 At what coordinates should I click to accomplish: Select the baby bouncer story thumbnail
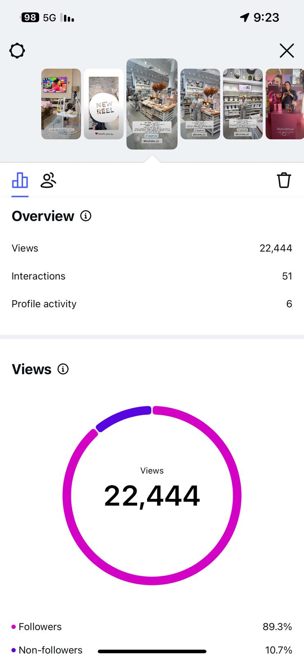click(61, 104)
